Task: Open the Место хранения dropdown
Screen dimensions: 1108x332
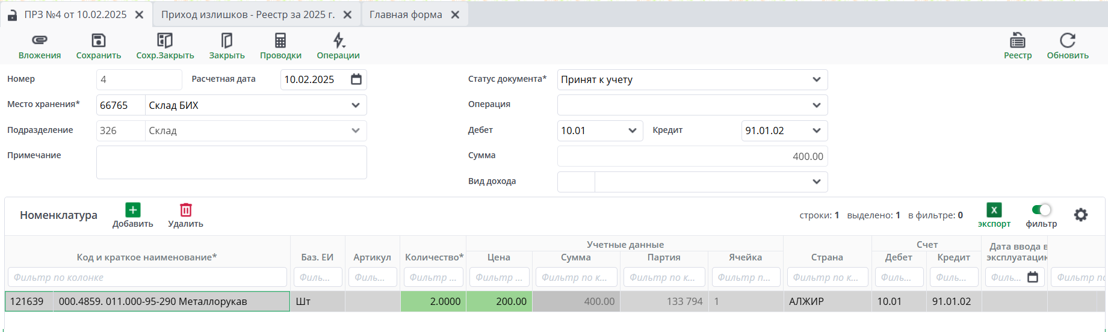Action: [355, 105]
